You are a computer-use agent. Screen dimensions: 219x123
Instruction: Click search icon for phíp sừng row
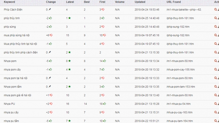[215, 27]
